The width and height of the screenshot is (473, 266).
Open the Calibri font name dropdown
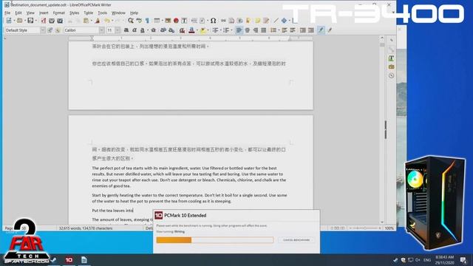(102, 30)
